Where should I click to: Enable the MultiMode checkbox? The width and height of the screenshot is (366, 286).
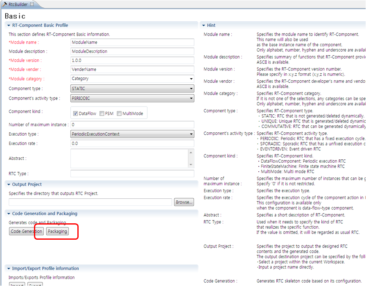(x=119, y=113)
